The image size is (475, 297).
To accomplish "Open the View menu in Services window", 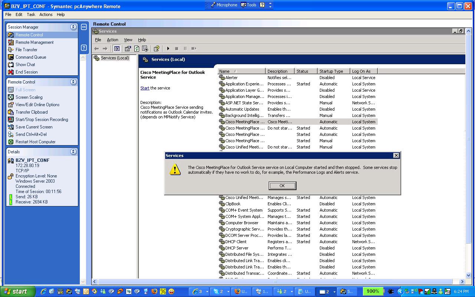I will [128, 40].
